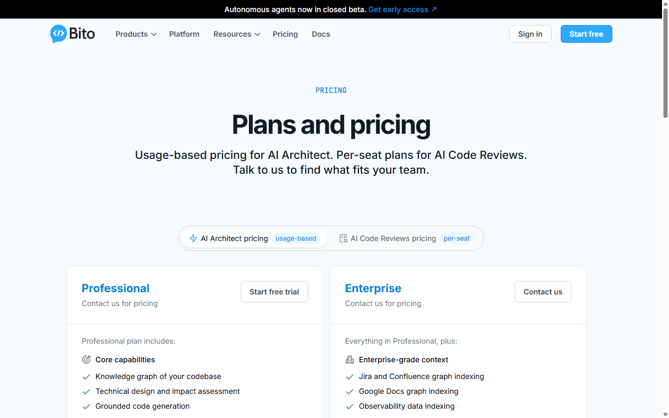
Task: Click 'Professional plan includes:' text
Action: pyautogui.click(x=129, y=341)
